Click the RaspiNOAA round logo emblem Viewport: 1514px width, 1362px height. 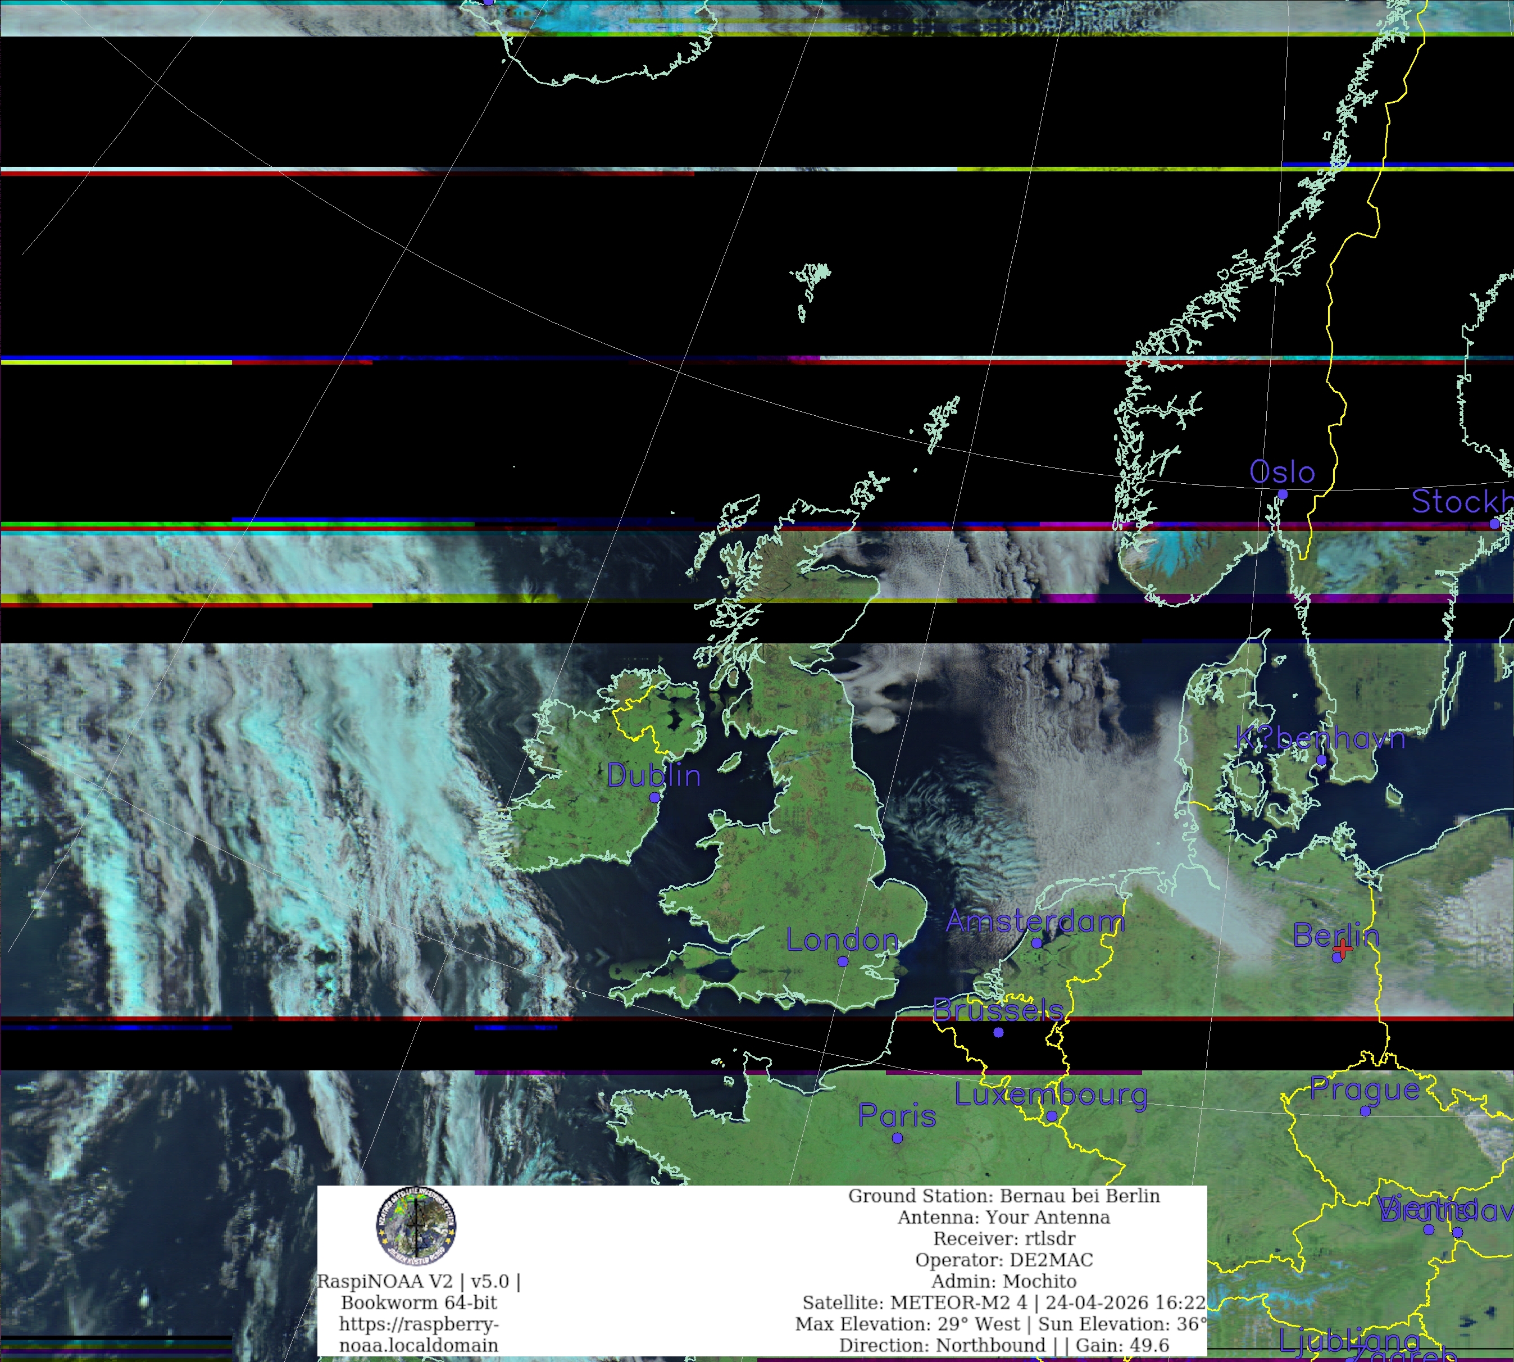pos(416,1226)
